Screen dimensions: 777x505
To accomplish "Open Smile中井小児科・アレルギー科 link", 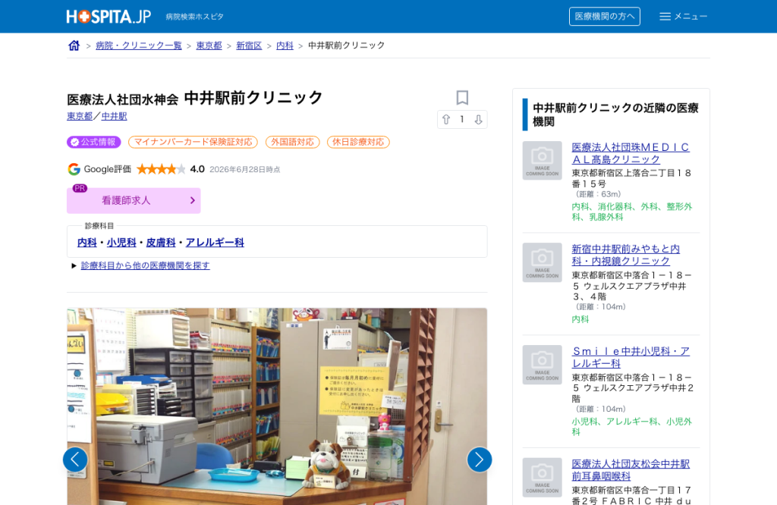I will 631,357.
